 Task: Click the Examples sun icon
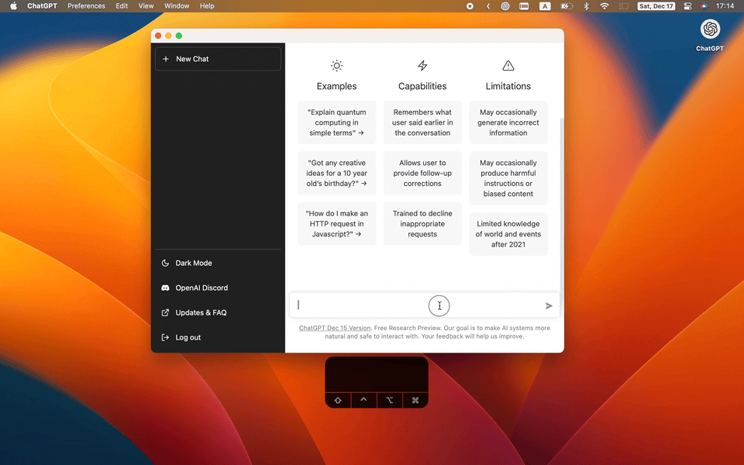336,65
